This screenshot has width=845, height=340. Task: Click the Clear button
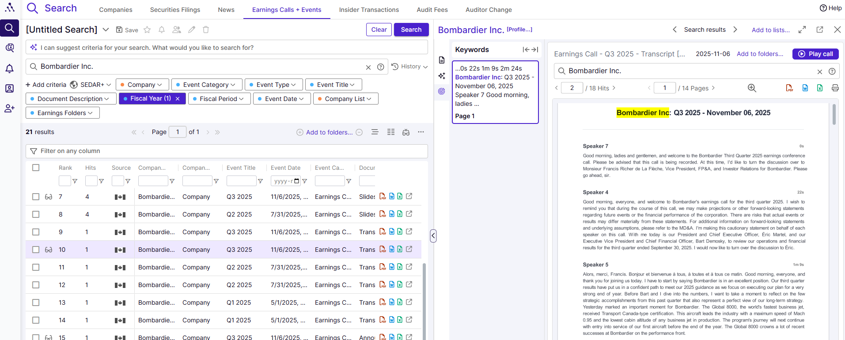click(x=379, y=30)
